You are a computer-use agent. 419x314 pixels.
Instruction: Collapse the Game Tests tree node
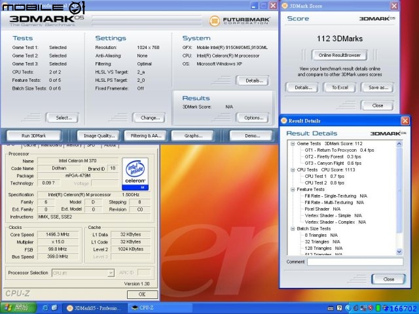click(293, 144)
